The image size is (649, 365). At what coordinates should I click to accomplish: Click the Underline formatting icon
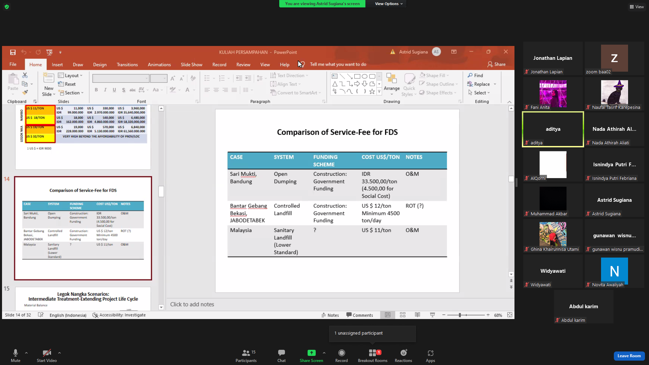(114, 90)
